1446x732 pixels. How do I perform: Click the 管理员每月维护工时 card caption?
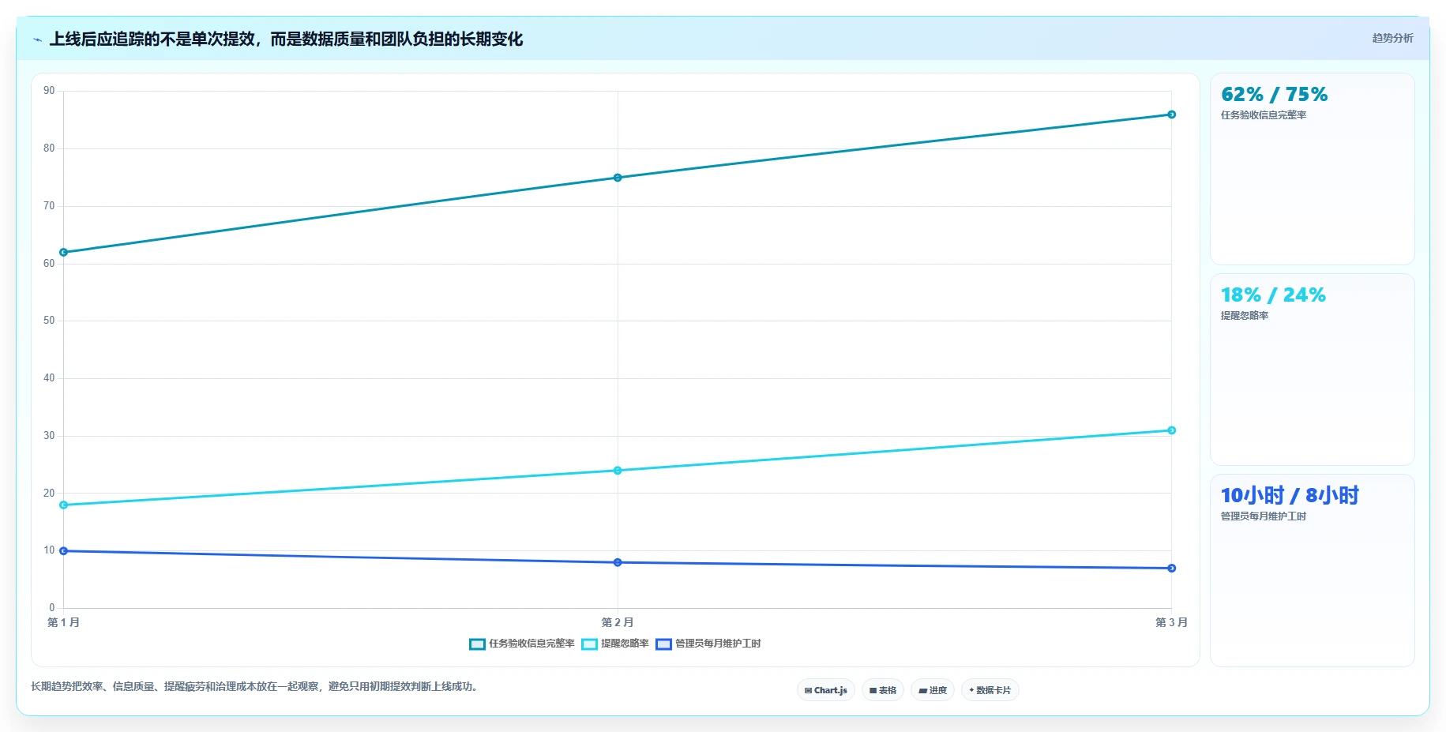click(1264, 516)
